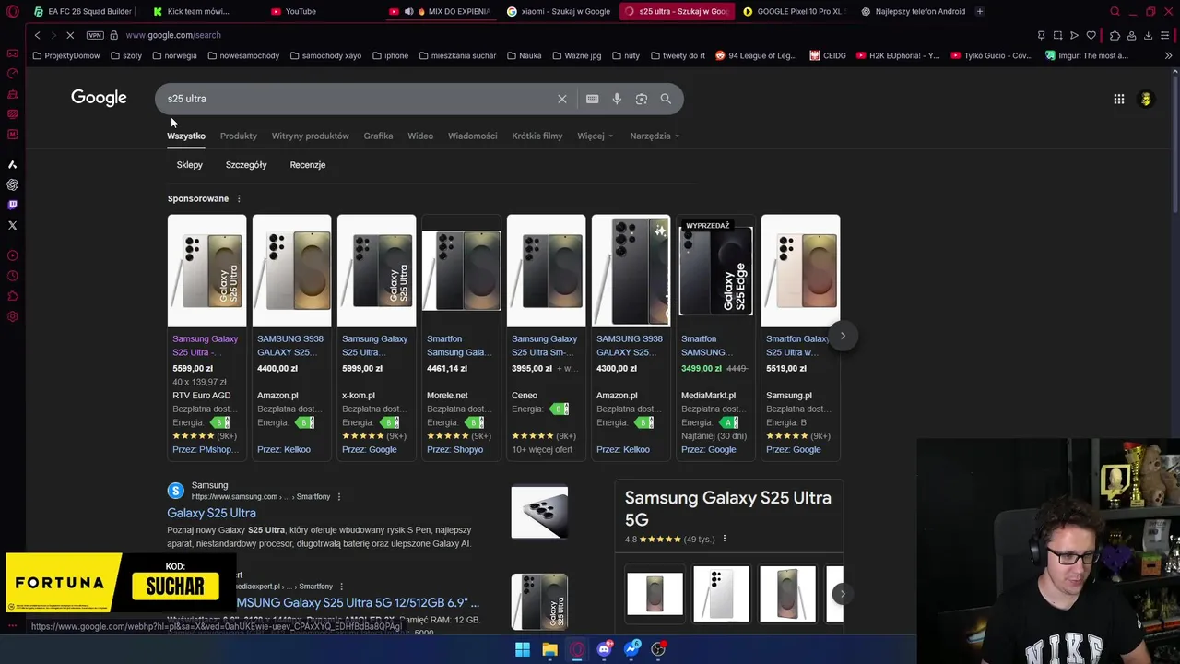This screenshot has width=1180, height=664.
Task: Switch to the Grafika search tab
Action: coord(378,136)
